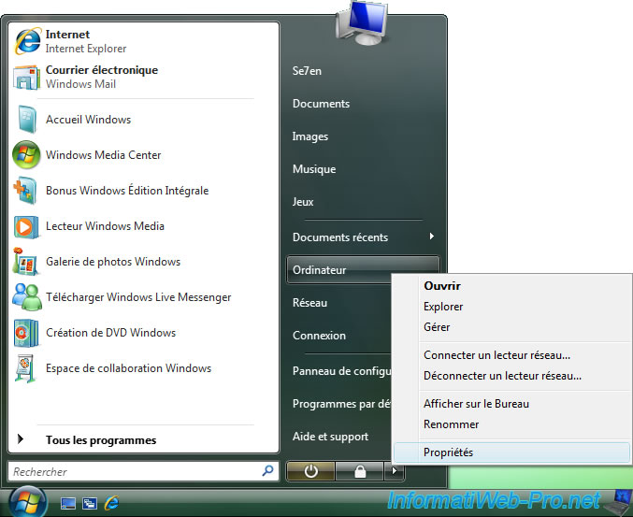Expand Tous les programmes

click(x=101, y=440)
